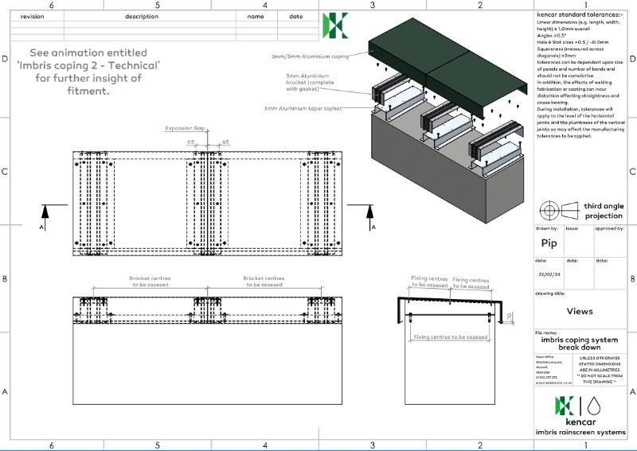The image size is (637, 451).
Task: Click the green Kencar logo at top
Action: (x=334, y=26)
